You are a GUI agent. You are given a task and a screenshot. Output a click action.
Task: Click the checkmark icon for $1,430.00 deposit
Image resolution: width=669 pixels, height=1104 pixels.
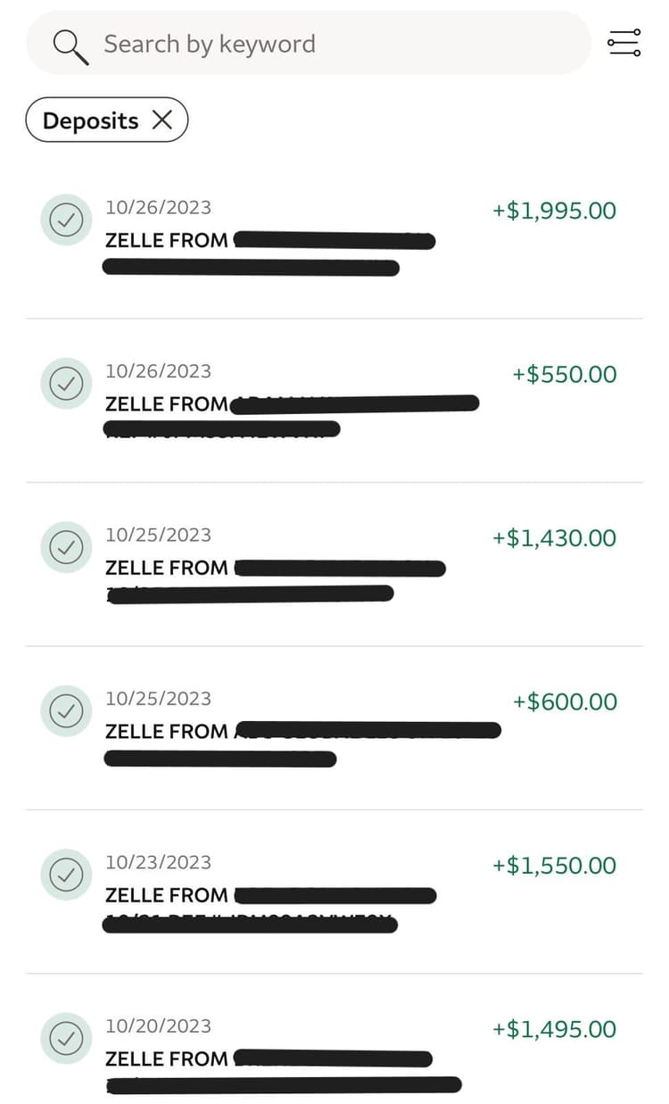pyautogui.click(x=66, y=546)
